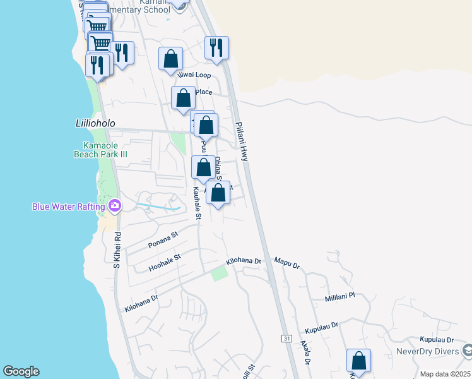Open the shopping bag marker below Ohina St

point(218,193)
